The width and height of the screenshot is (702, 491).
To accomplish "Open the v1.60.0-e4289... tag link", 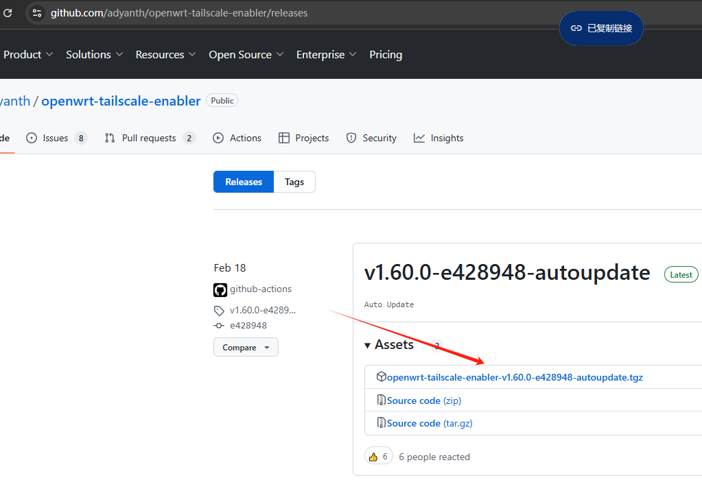I will pos(263,310).
